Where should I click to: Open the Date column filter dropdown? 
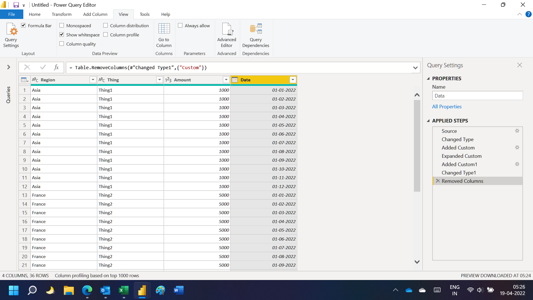pyautogui.click(x=293, y=80)
